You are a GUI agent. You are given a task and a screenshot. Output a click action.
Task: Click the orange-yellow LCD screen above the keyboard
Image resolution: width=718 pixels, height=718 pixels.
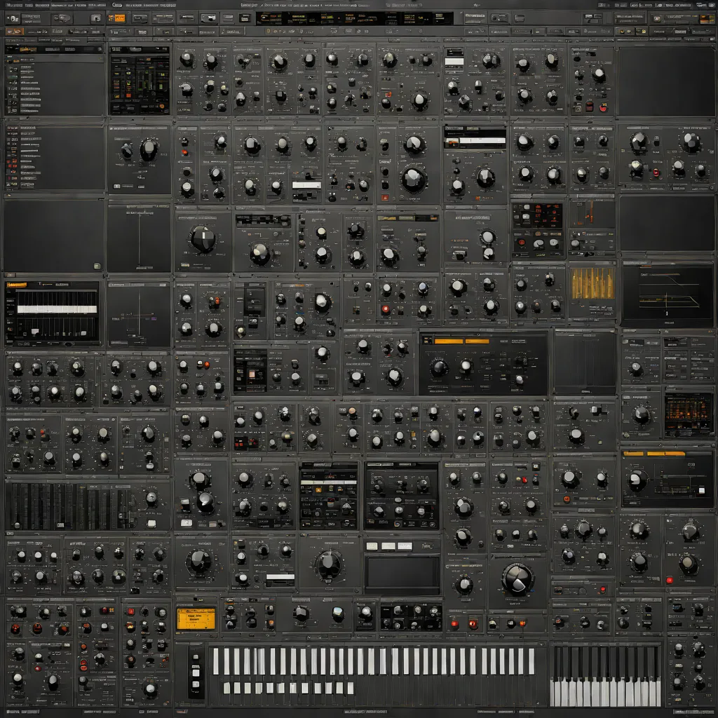point(196,618)
